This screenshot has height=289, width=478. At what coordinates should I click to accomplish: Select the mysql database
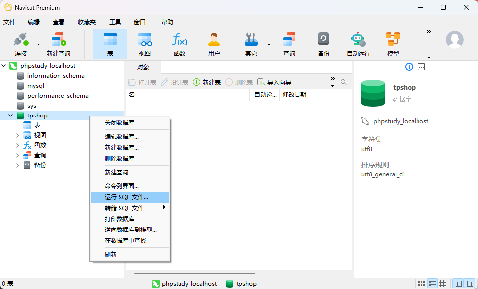click(35, 86)
